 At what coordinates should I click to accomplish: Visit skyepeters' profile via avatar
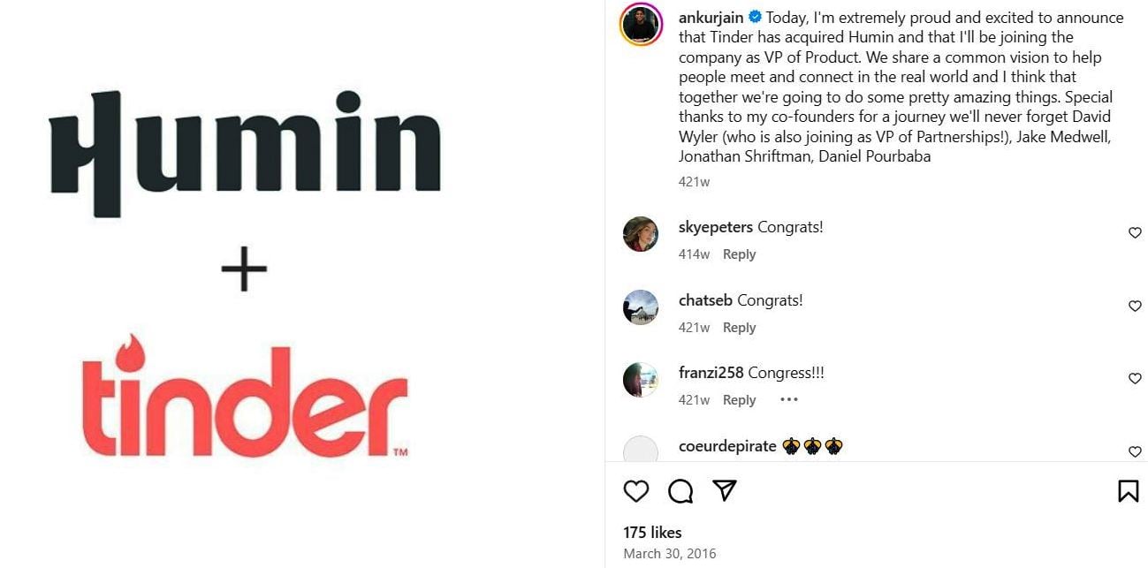[641, 234]
